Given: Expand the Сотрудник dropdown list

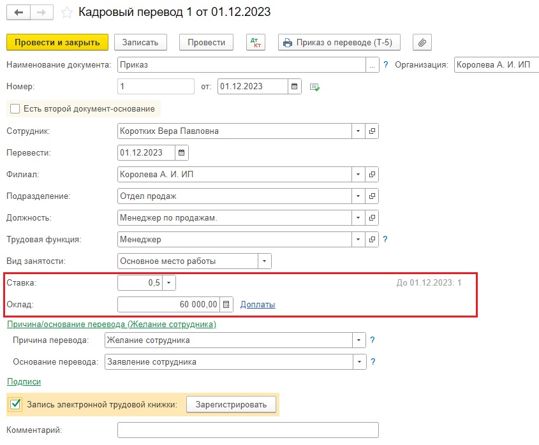Looking at the screenshot, I should point(358,131).
